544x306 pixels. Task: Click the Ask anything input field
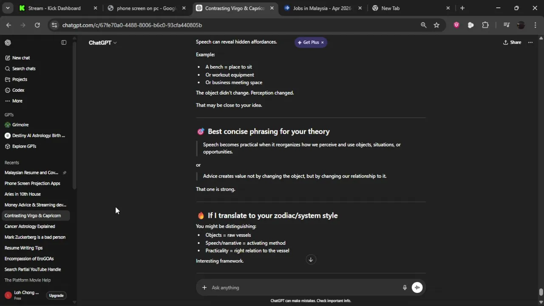pyautogui.click(x=304, y=288)
